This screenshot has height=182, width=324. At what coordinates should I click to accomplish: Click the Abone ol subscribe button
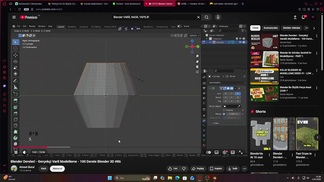tap(57, 169)
